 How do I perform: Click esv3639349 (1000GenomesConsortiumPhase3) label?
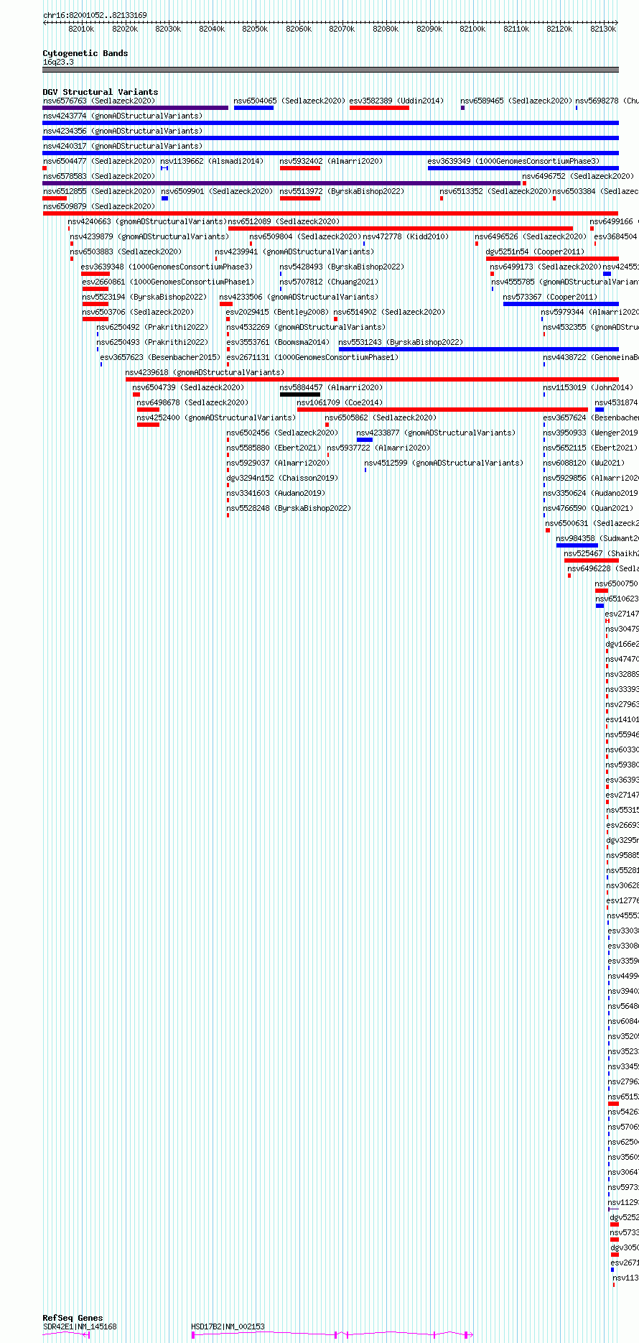point(513,161)
